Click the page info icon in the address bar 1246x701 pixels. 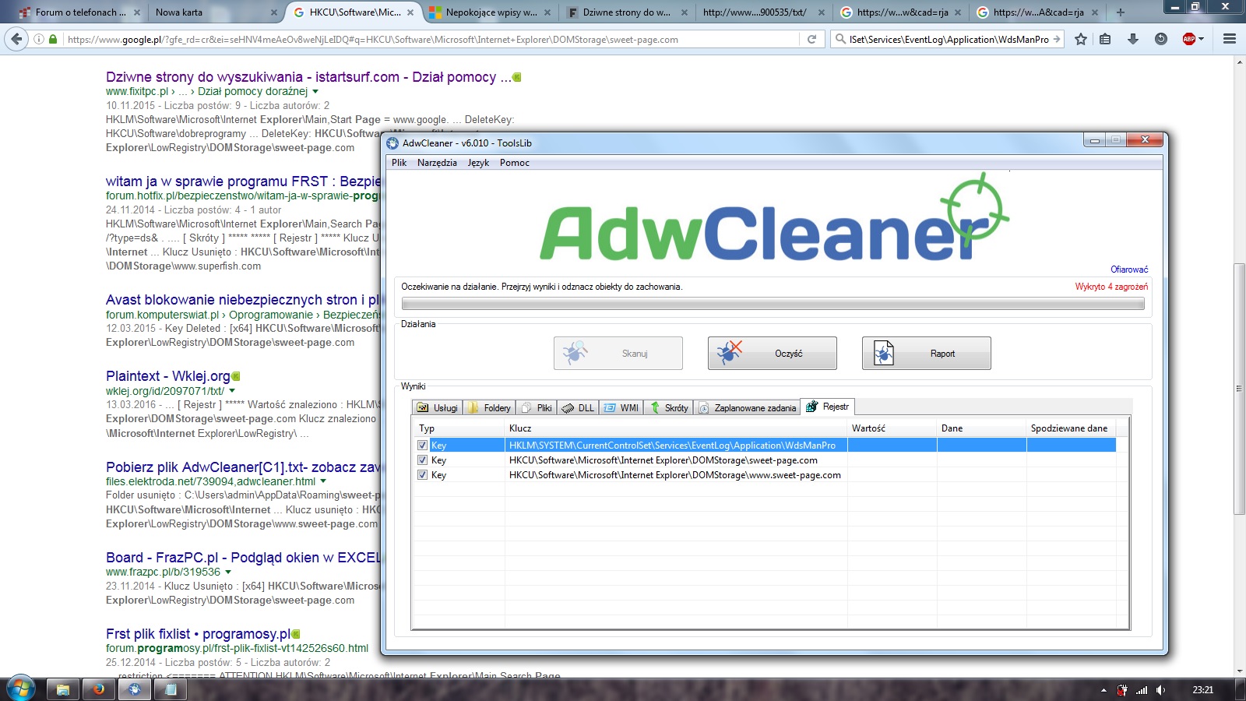point(38,39)
